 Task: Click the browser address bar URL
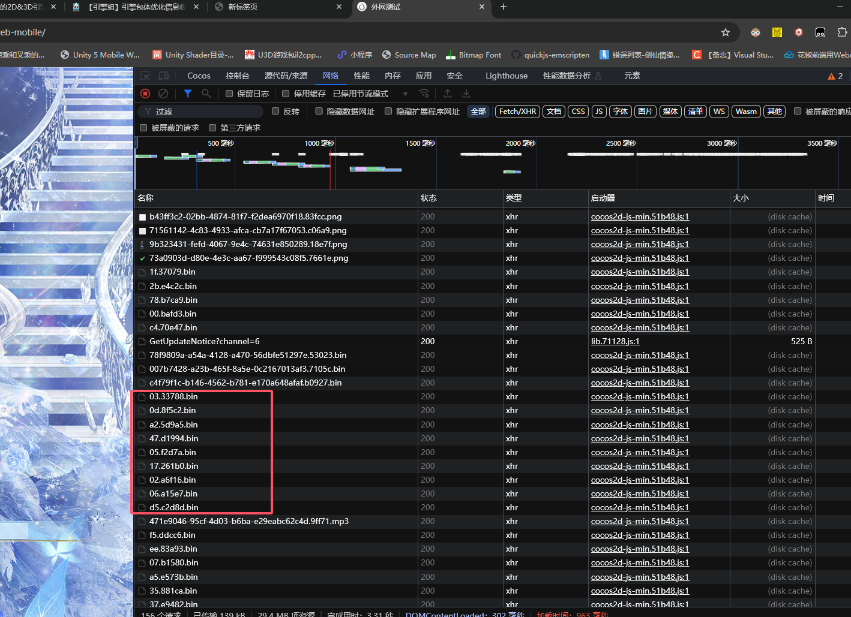tap(23, 32)
